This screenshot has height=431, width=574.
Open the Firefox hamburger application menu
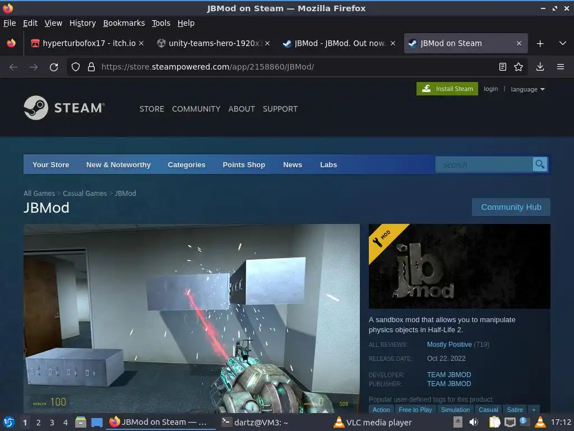click(x=561, y=67)
